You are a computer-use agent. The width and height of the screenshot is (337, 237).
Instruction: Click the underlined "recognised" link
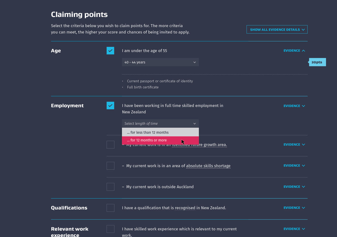point(185,208)
